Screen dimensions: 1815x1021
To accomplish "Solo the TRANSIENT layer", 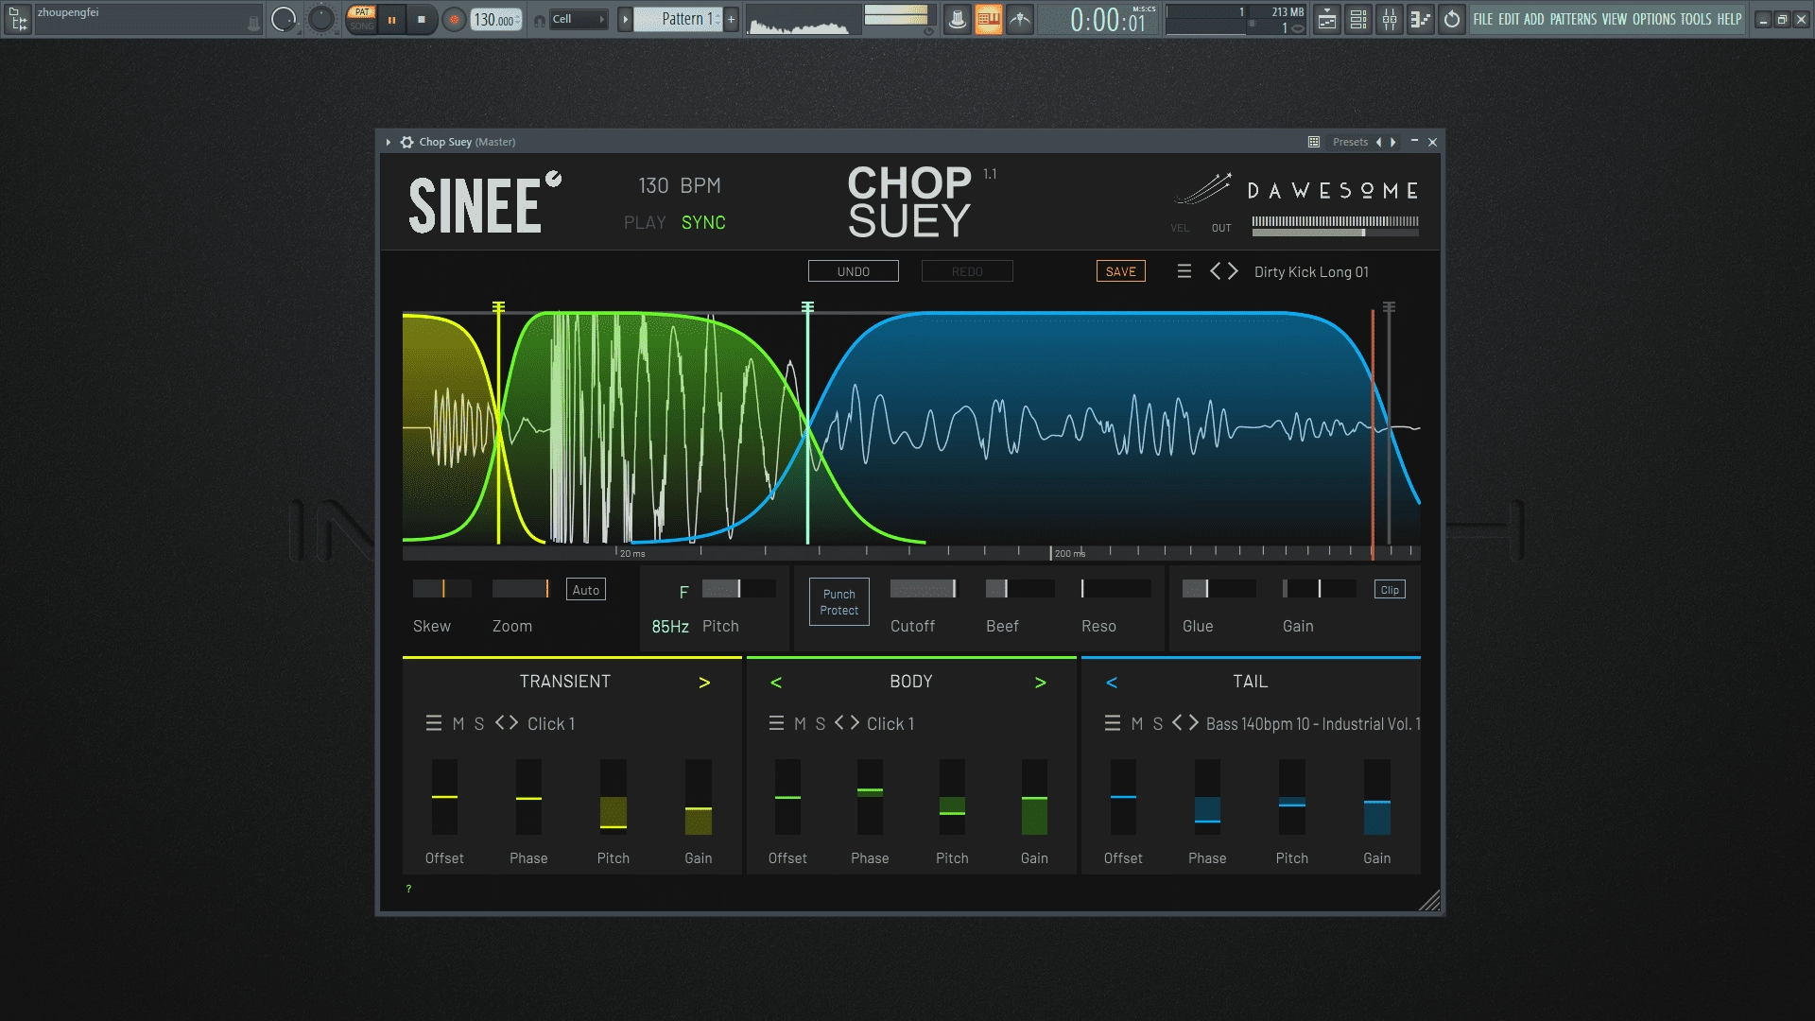I will pyautogui.click(x=479, y=723).
